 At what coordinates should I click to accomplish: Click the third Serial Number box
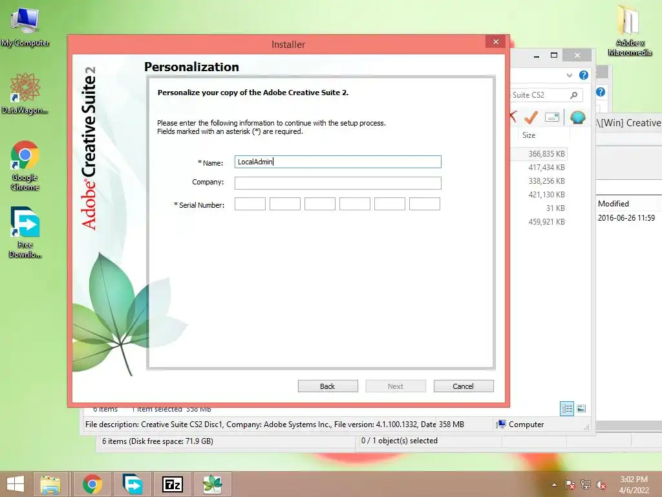(x=320, y=204)
